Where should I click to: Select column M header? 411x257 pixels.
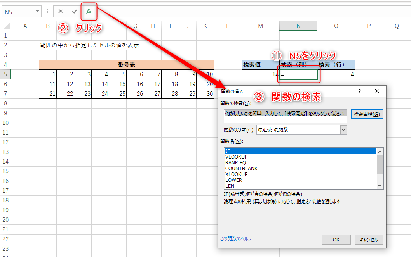(261, 26)
